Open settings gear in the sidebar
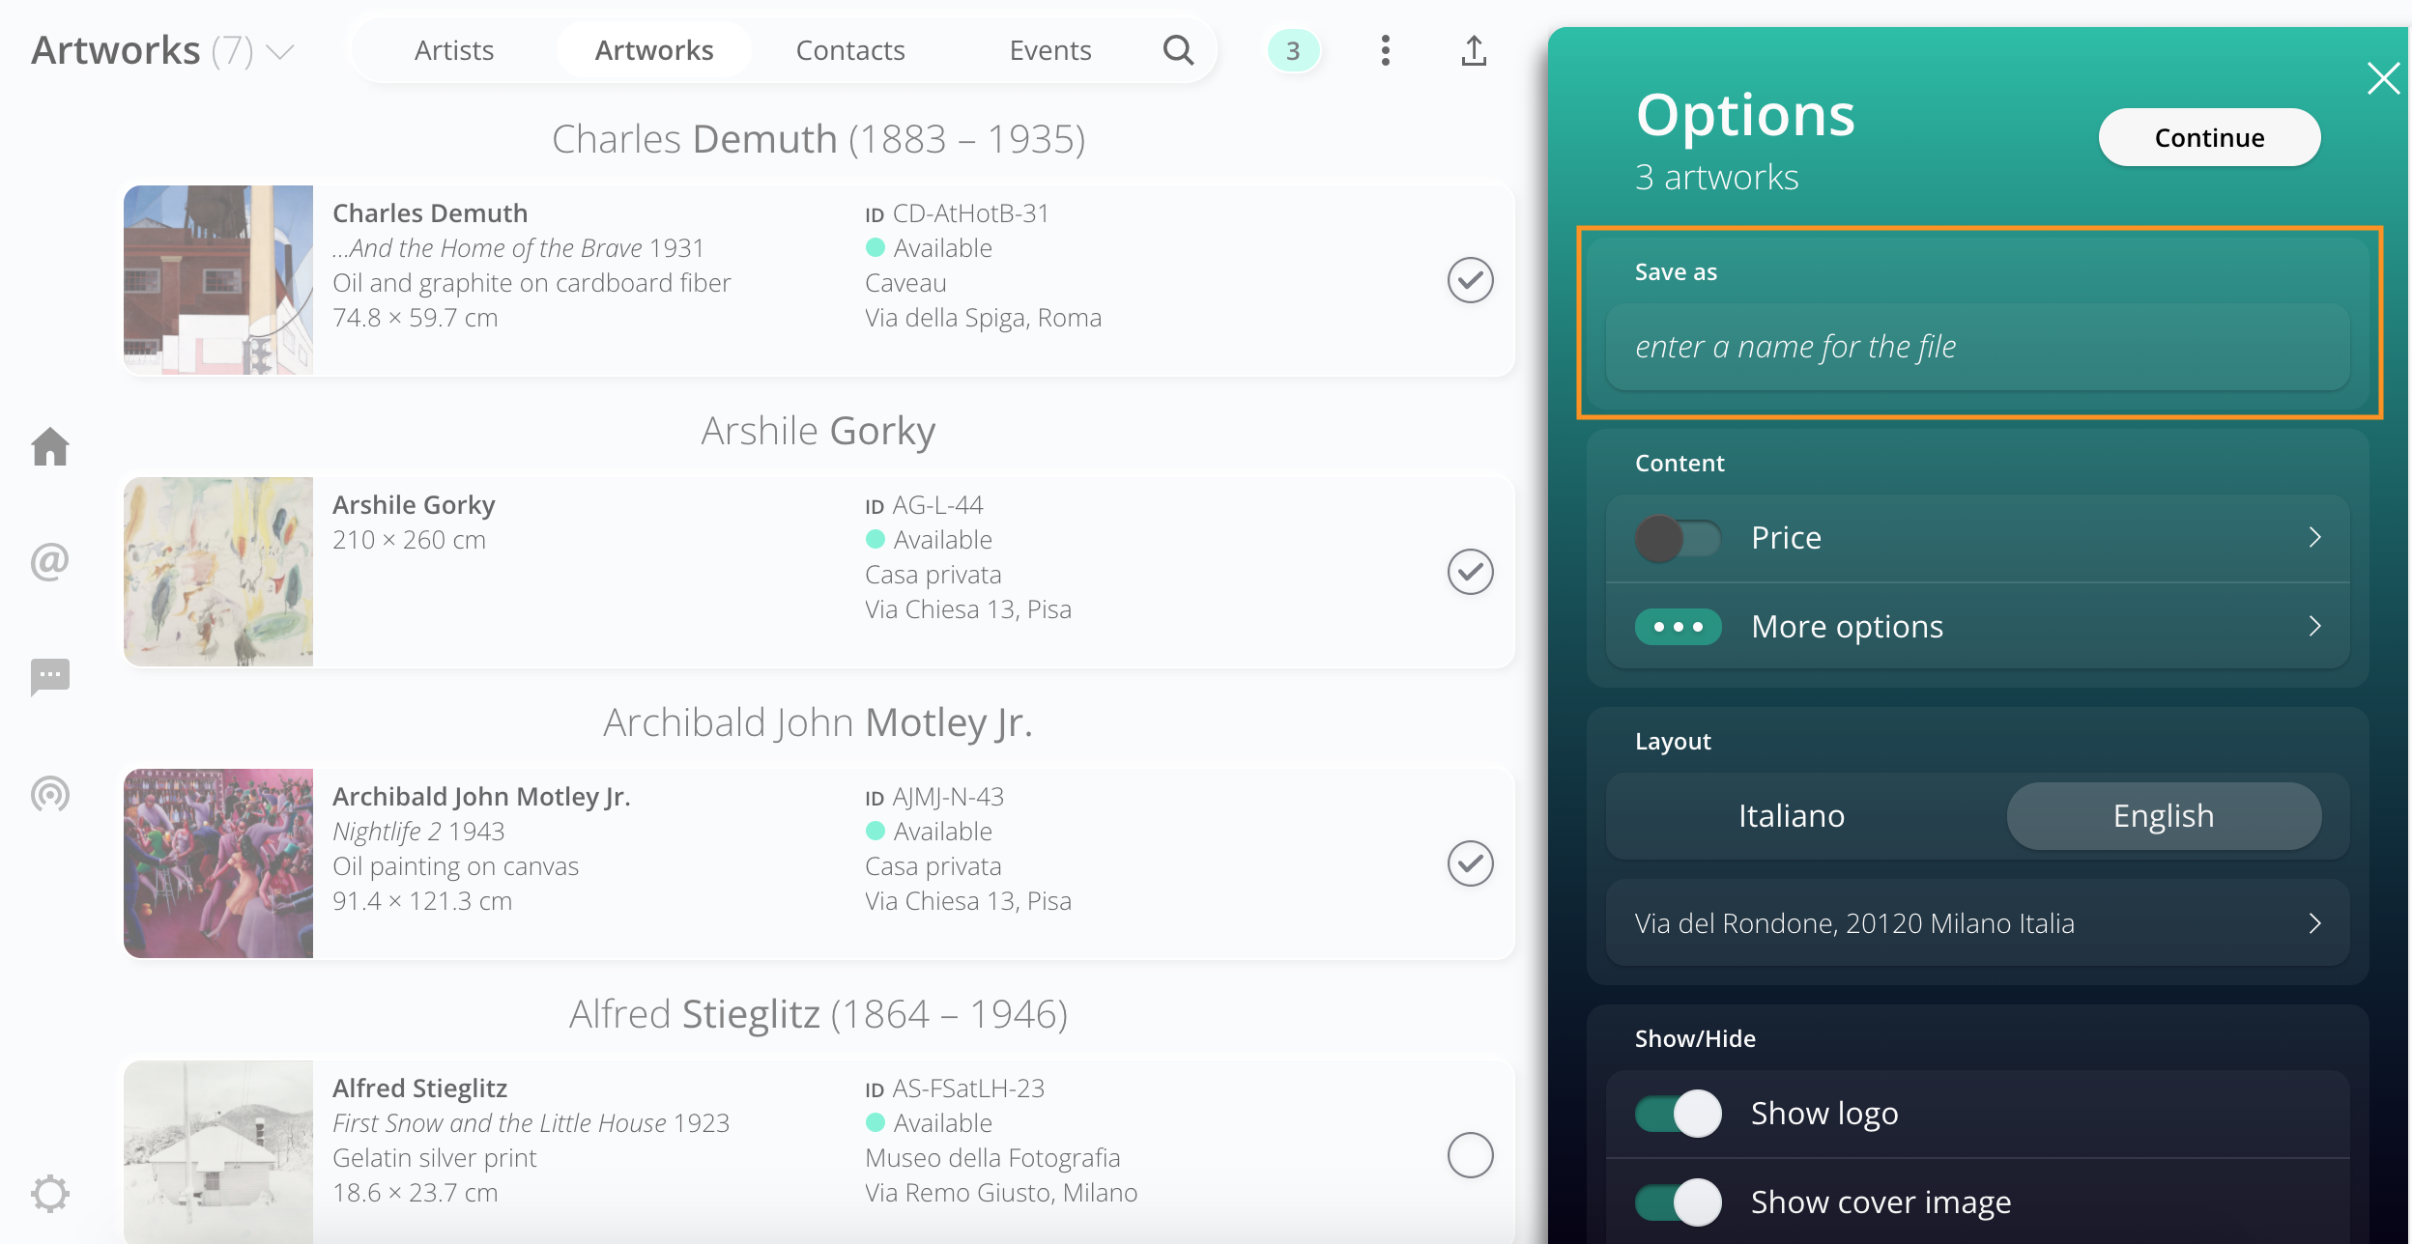 click(x=50, y=1194)
